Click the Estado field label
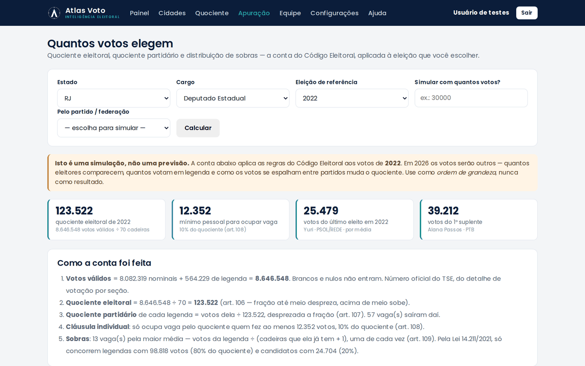Screen dimensions: 585x366 point(67,82)
